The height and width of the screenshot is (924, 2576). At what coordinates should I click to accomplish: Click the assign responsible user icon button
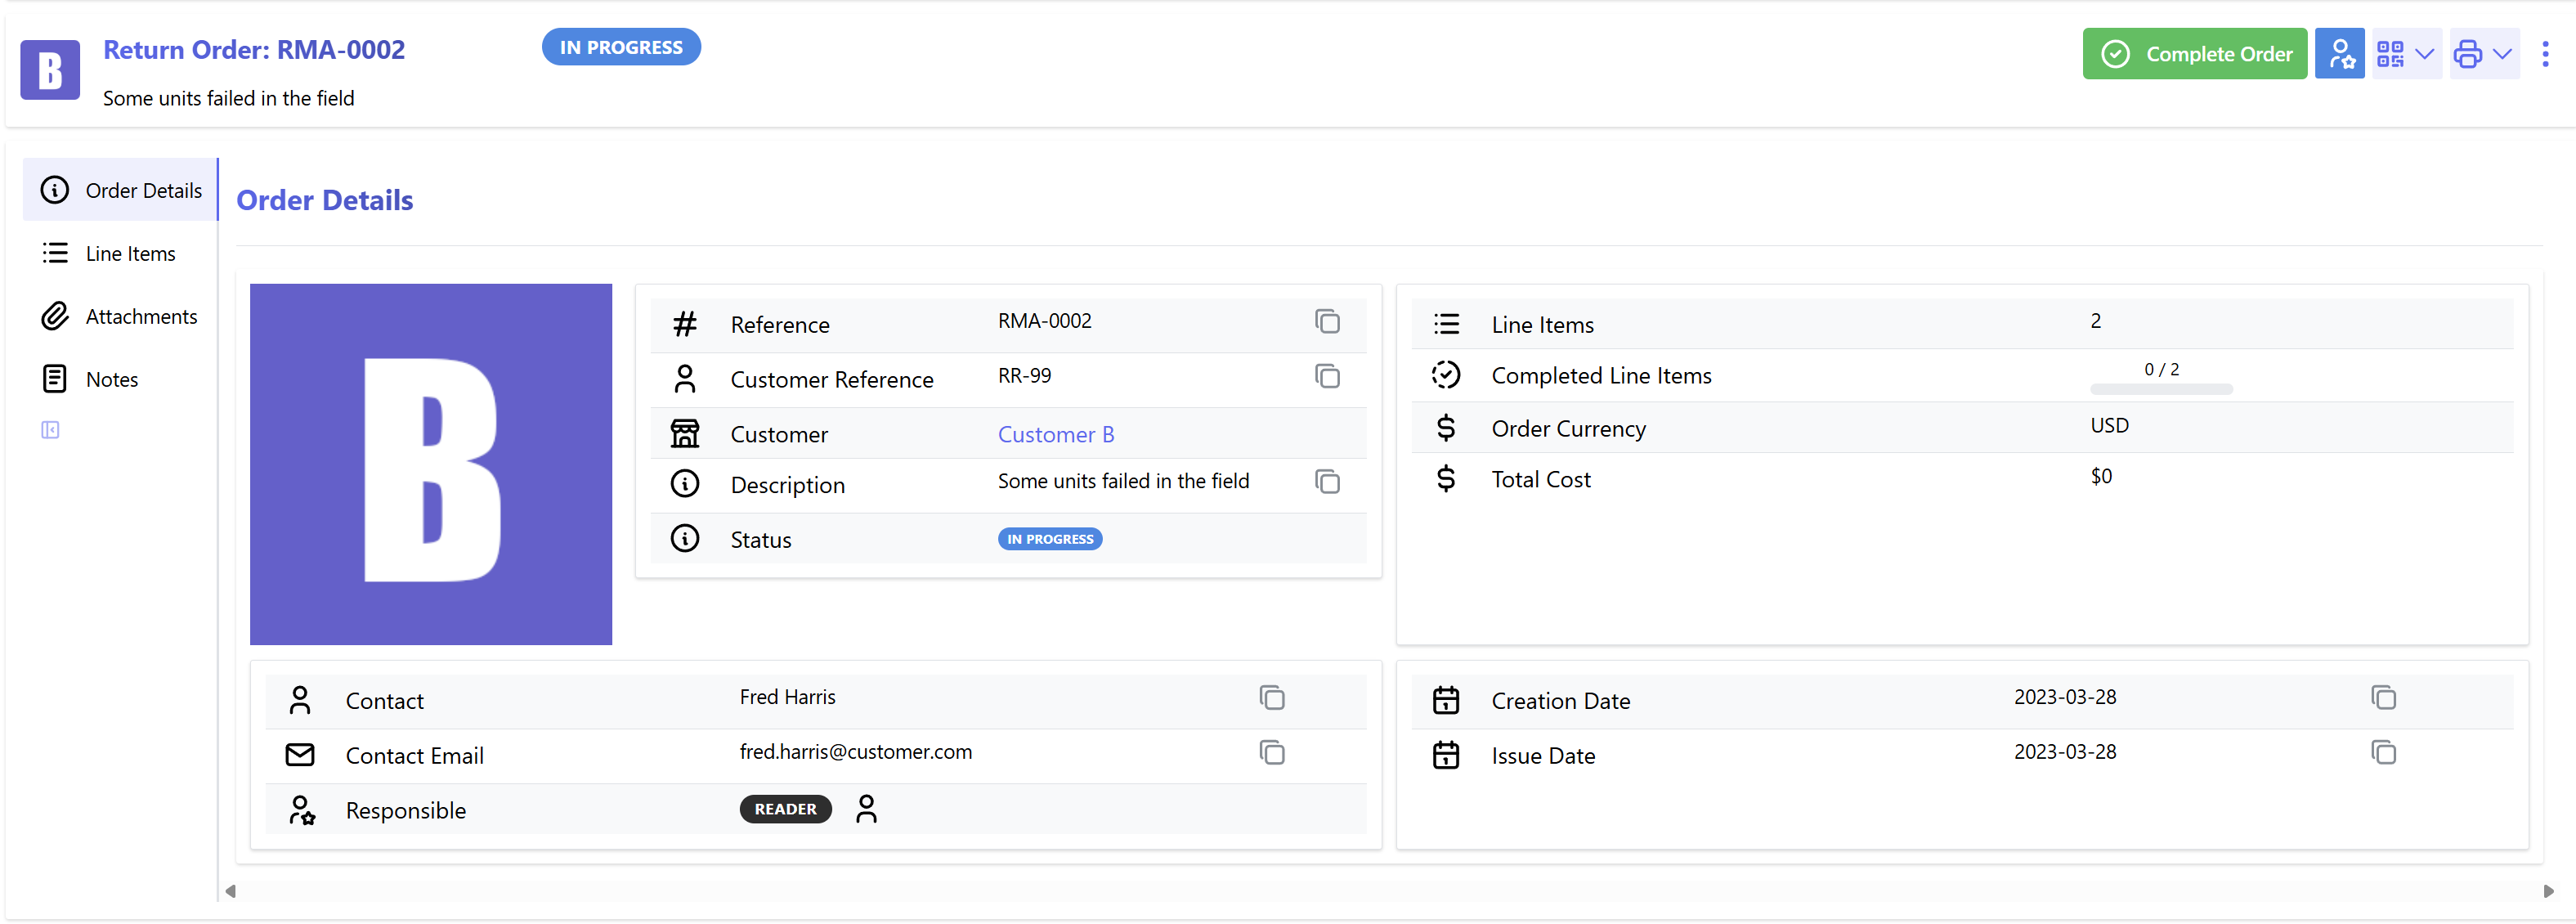pyautogui.click(x=2339, y=54)
